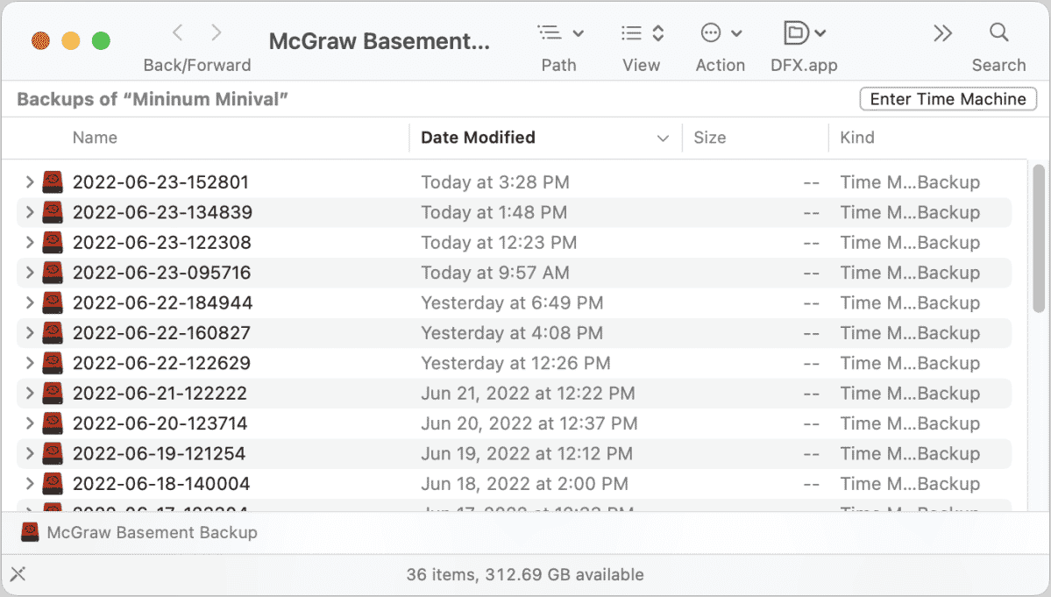Expand backup 2022-06-19-121254

(x=30, y=453)
